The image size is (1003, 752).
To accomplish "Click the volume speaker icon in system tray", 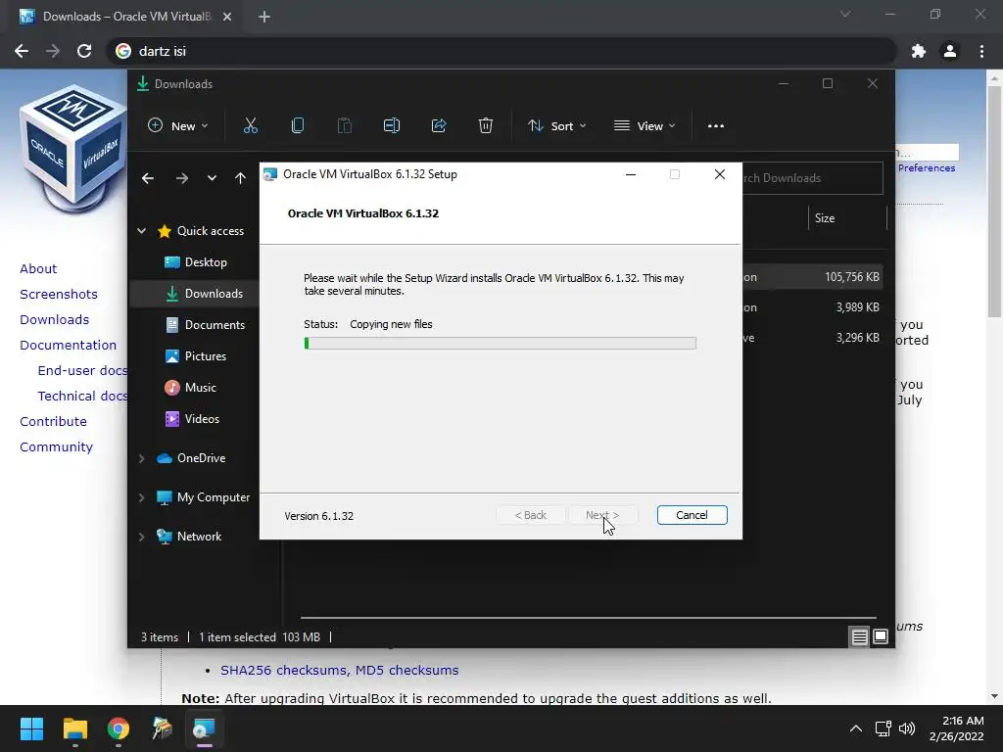I will click(906, 728).
